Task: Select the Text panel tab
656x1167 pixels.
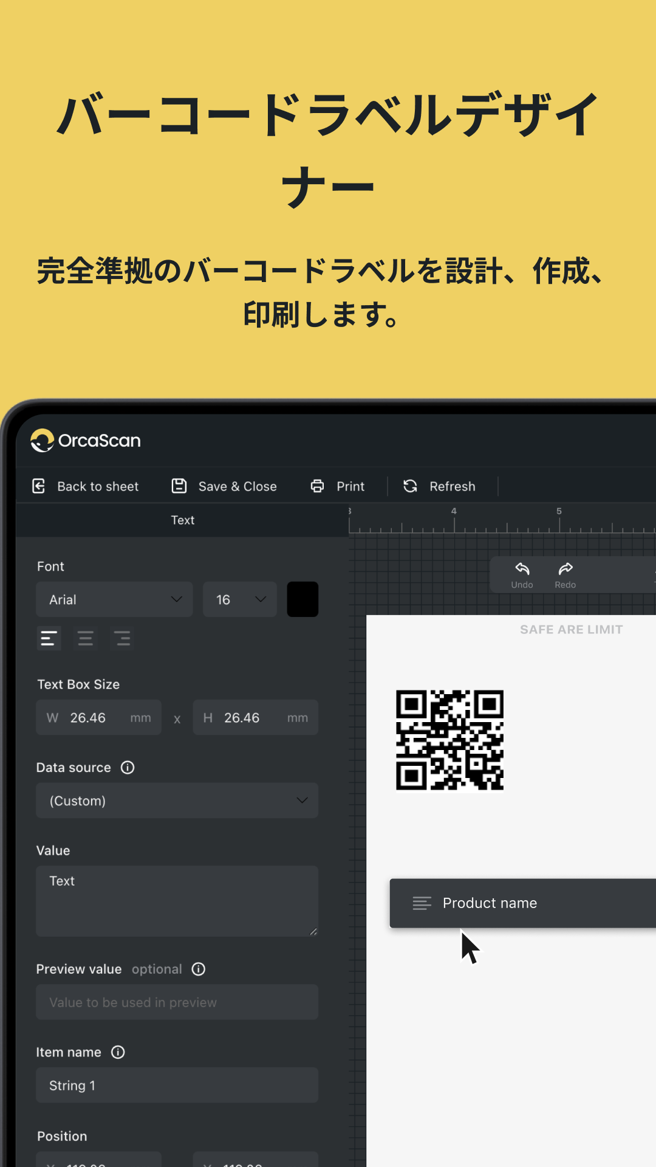Action: [x=182, y=520]
